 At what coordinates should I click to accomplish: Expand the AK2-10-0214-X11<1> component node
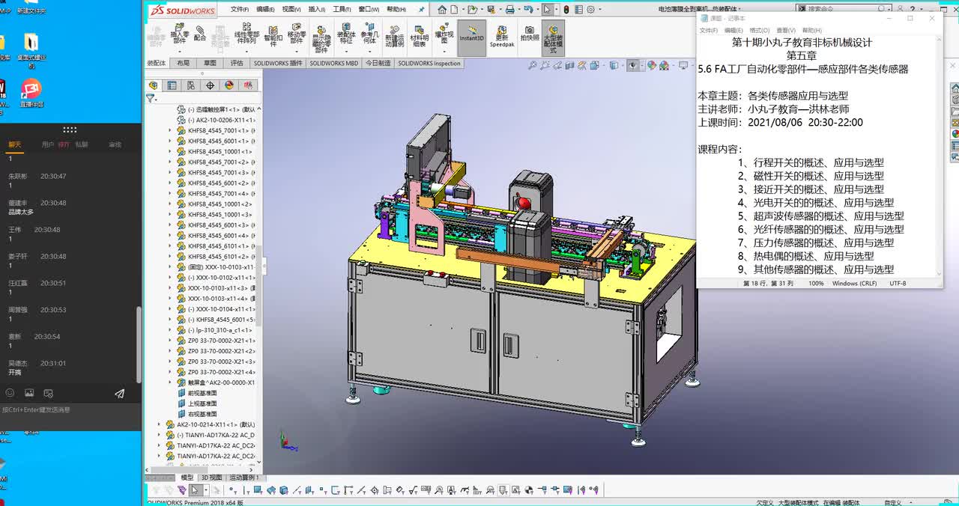(x=159, y=424)
